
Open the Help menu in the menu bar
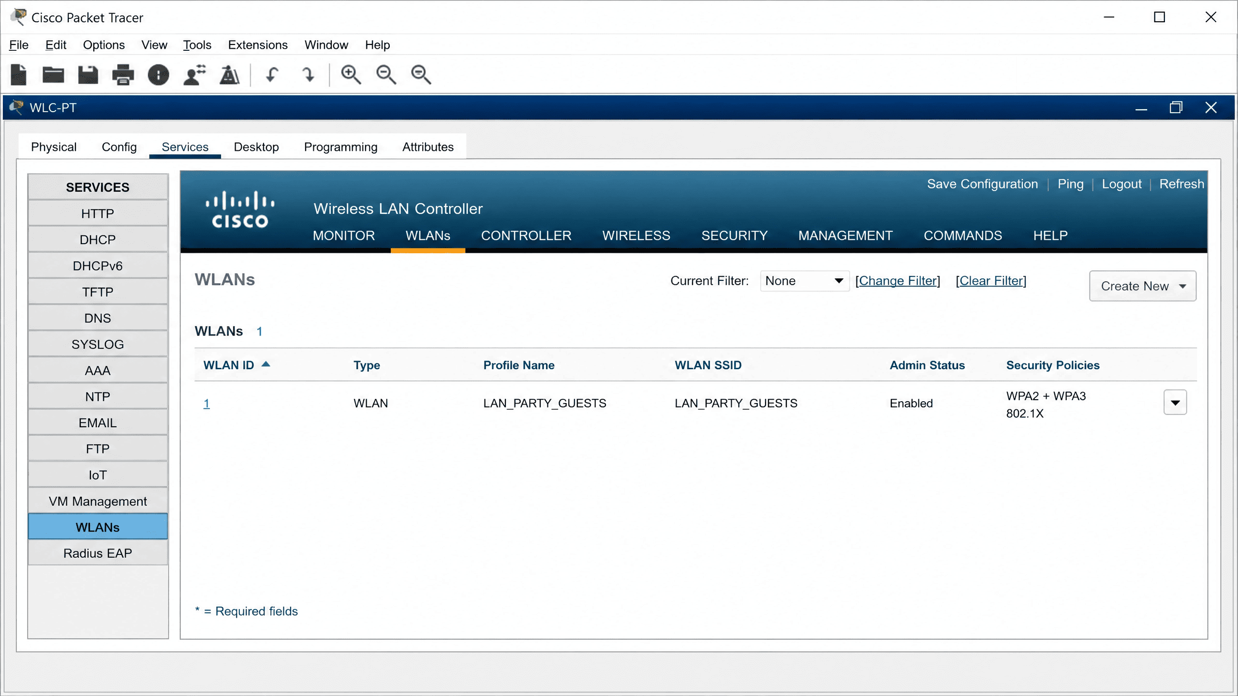coord(378,45)
